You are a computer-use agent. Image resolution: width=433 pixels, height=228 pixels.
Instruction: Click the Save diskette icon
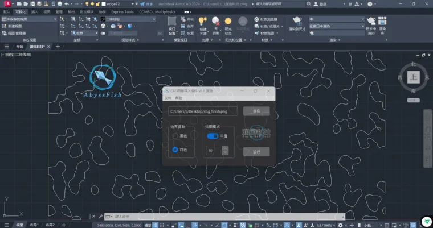[x=32, y=4]
